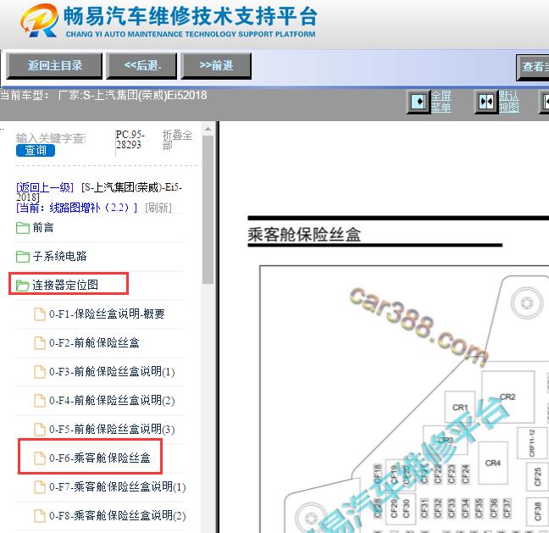
Task: Expand the 前言 folder item
Action: coord(43,228)
